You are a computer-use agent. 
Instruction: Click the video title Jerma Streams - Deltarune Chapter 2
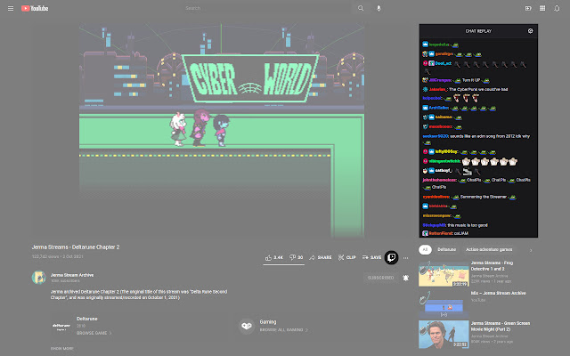click(x=76, y=247)
